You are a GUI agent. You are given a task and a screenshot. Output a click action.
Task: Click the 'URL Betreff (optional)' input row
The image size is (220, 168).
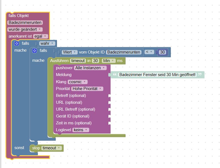coord(82,109)
